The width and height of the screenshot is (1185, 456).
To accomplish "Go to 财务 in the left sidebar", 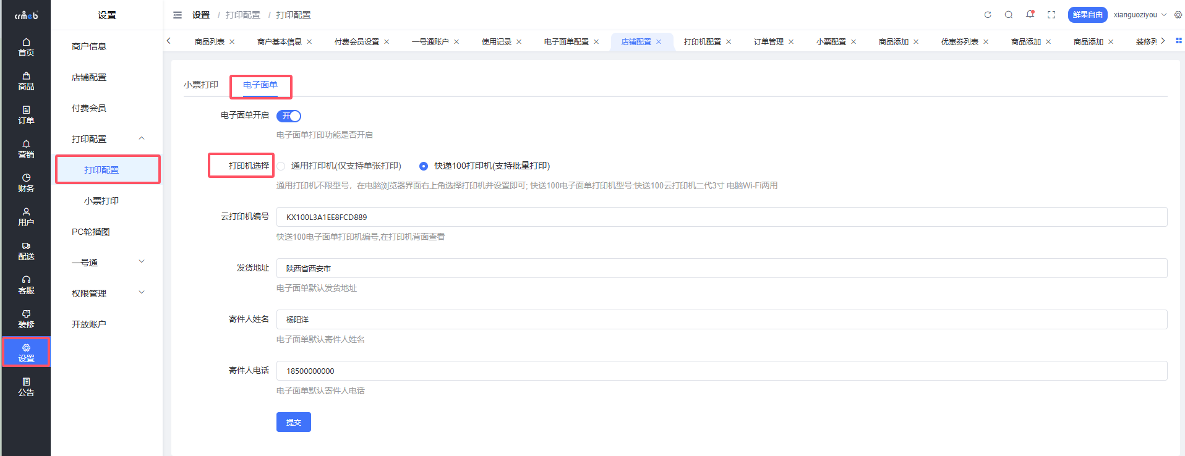I will (x=26, y=183).
